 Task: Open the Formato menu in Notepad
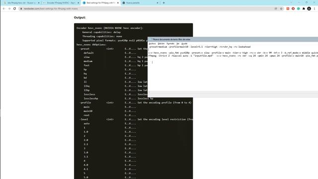tap(170, 44)
